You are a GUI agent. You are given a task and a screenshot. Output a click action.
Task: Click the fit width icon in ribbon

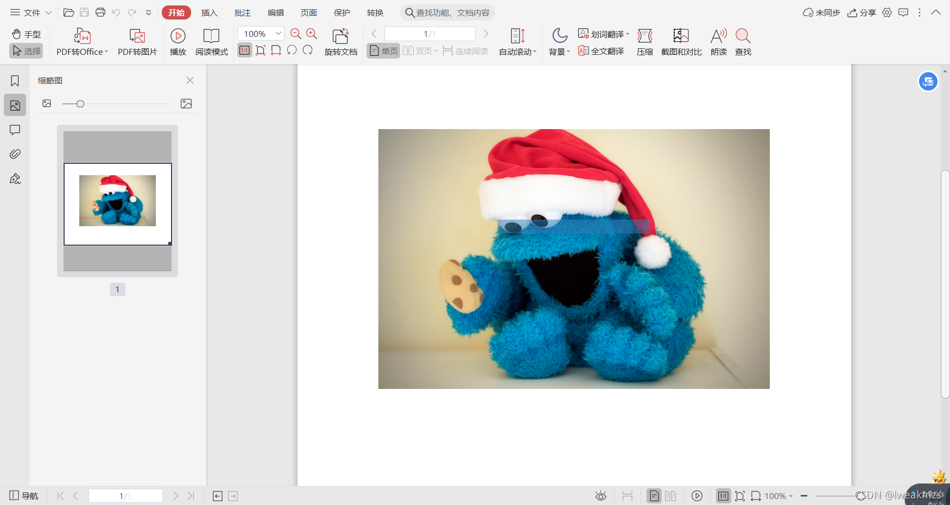(276, 50)
